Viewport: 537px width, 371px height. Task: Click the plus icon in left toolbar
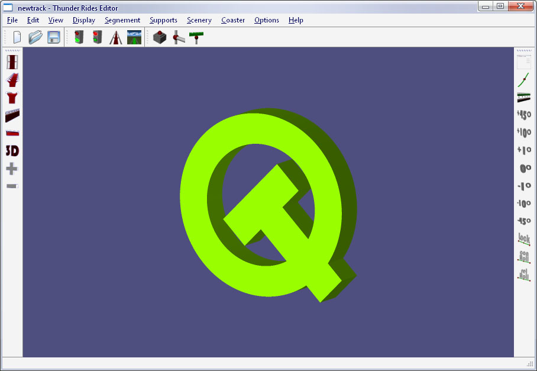[x=12, y=169]
